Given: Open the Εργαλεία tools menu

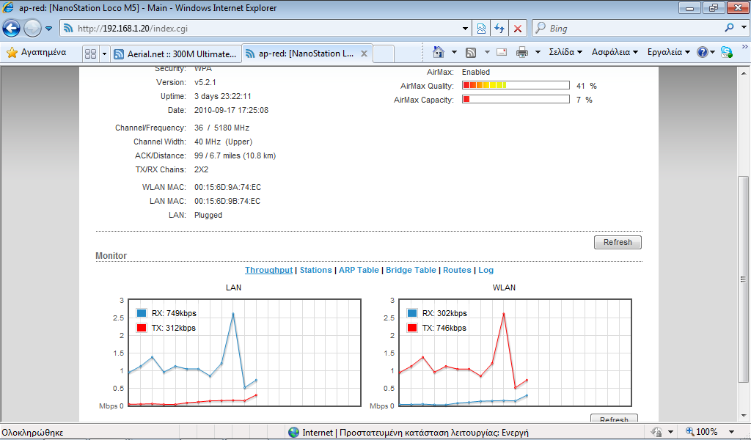Looking at the screenshot, I should pos(667,52).
